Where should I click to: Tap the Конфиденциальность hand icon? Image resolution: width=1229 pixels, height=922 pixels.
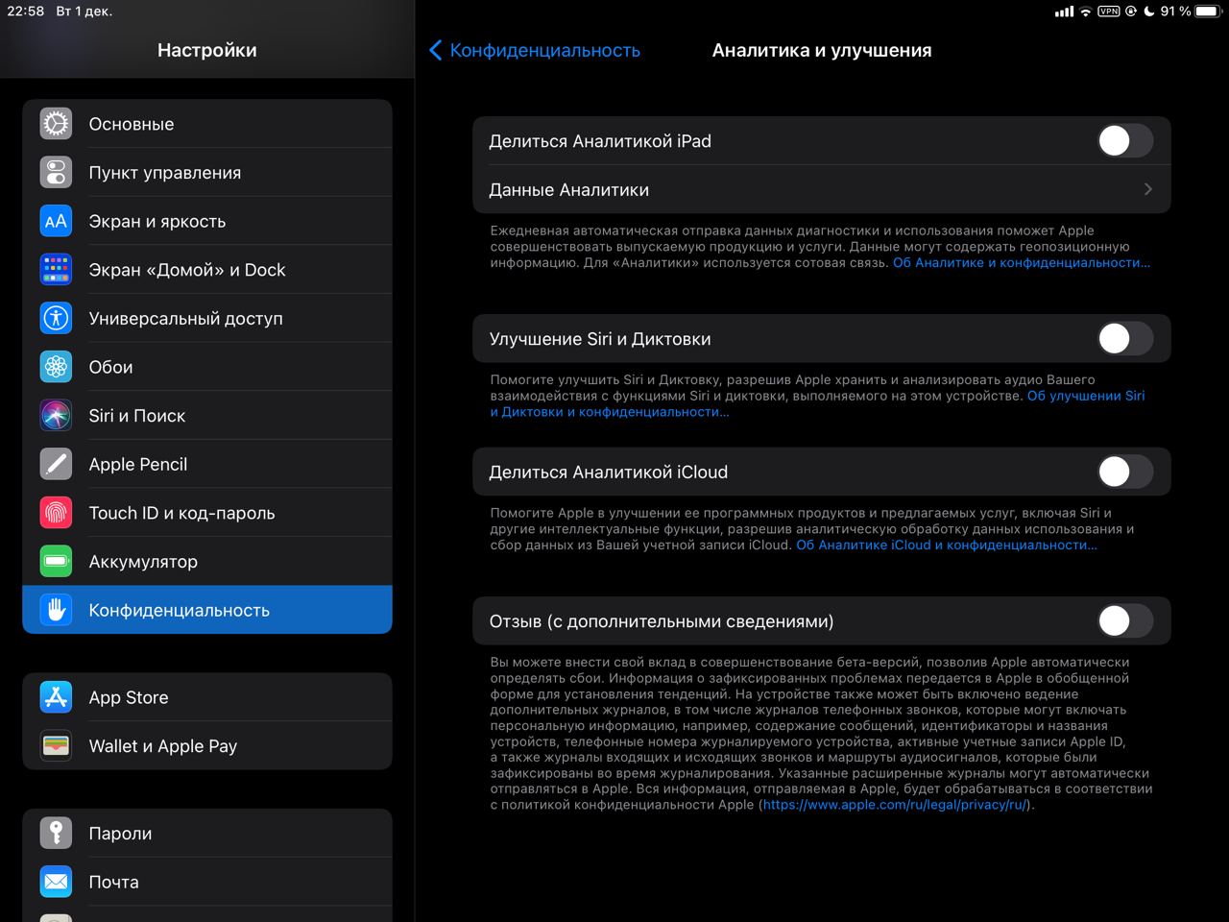point(57,610)
